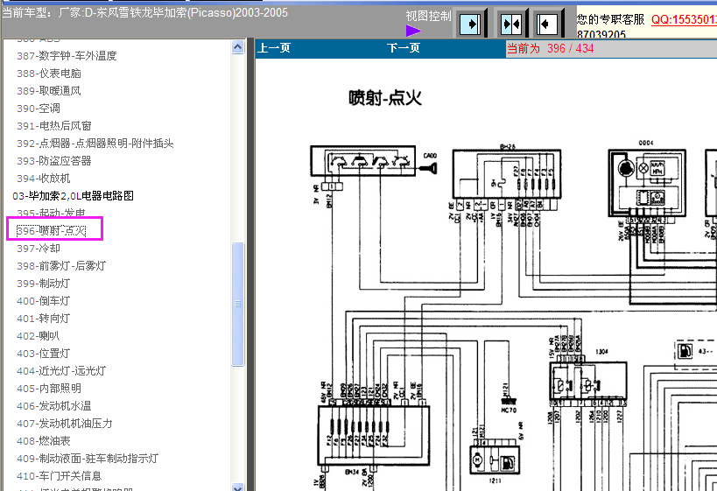Viewport: 717px width, 491px height.
Task: Click the 0004 instrument cluster component
Action: 647,181
